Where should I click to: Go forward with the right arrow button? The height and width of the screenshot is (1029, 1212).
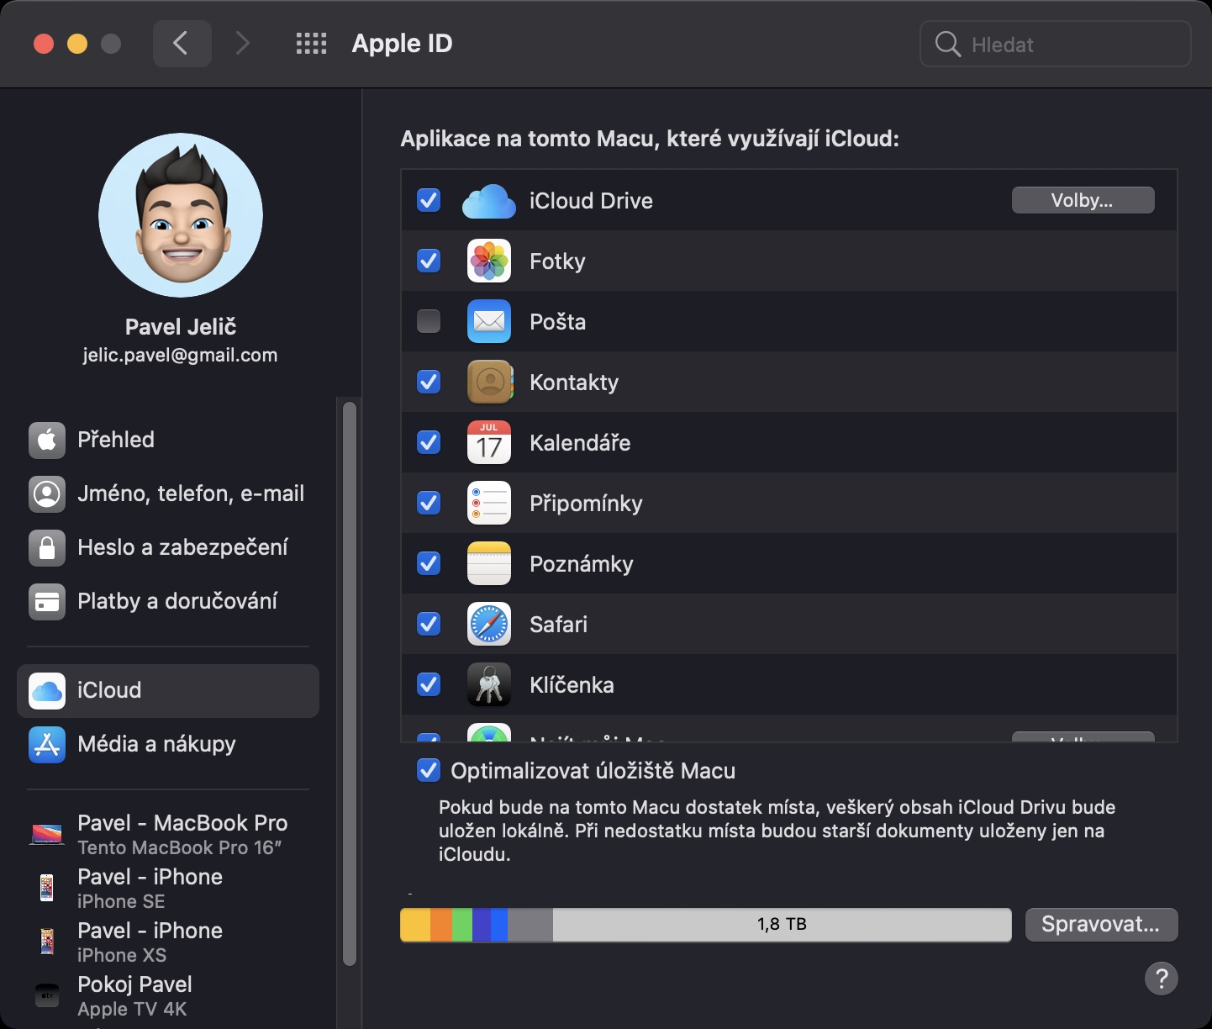[x=242, y=44]
